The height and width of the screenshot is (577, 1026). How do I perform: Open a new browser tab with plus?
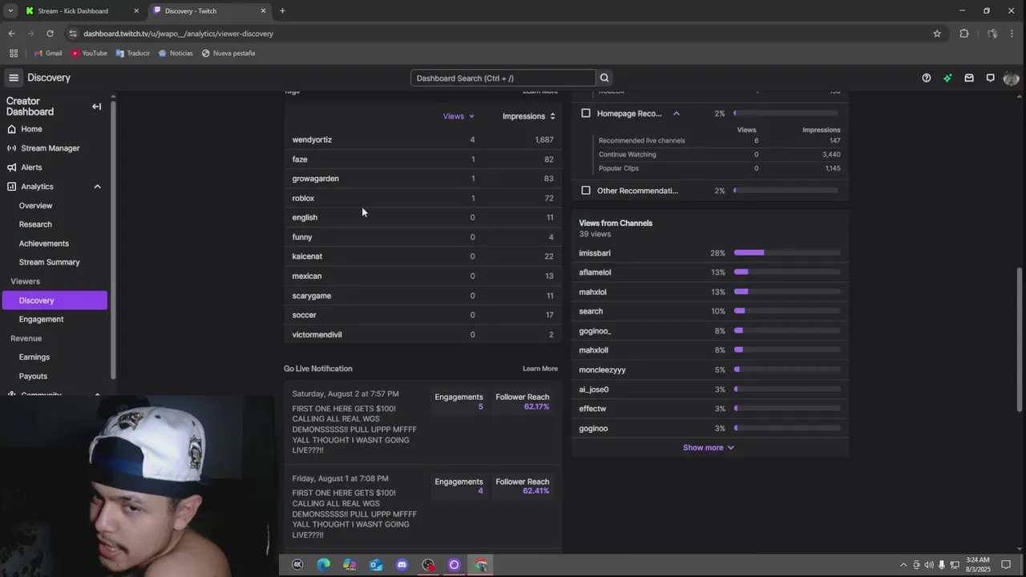(x=282, y=10)
